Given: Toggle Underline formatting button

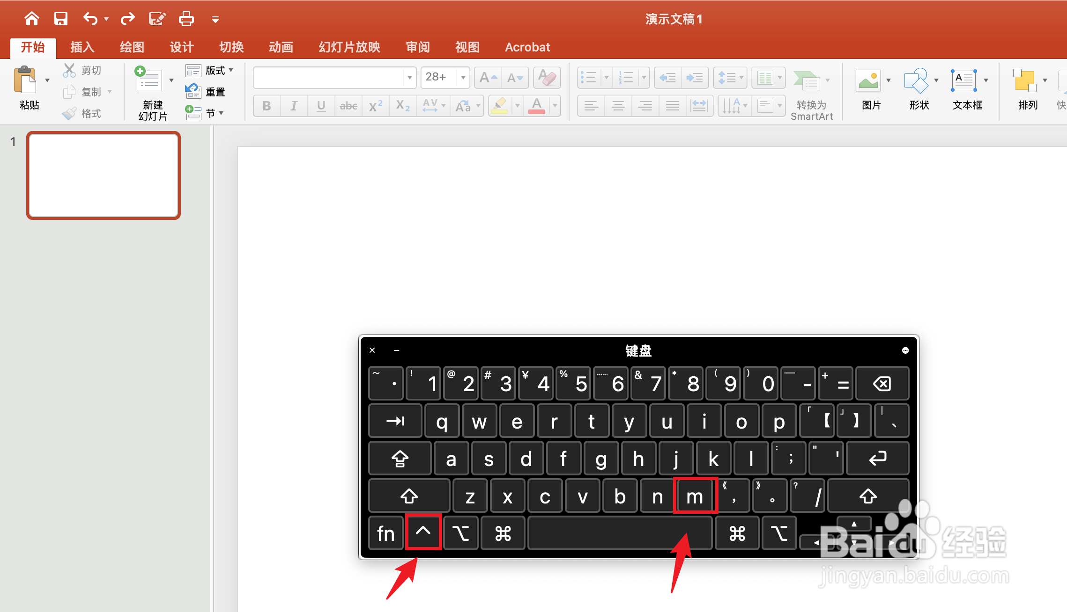Looking at the screenshot, I should (321, 106).
